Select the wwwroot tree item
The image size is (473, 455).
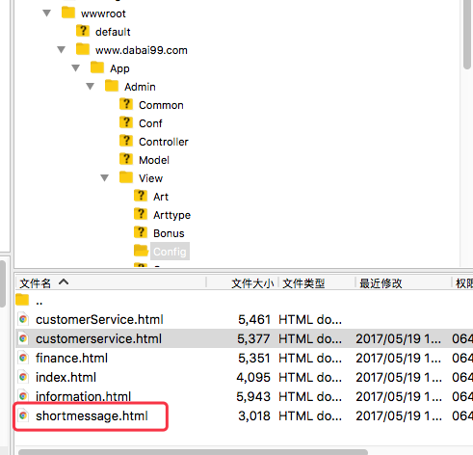click(x=103, y=13)
